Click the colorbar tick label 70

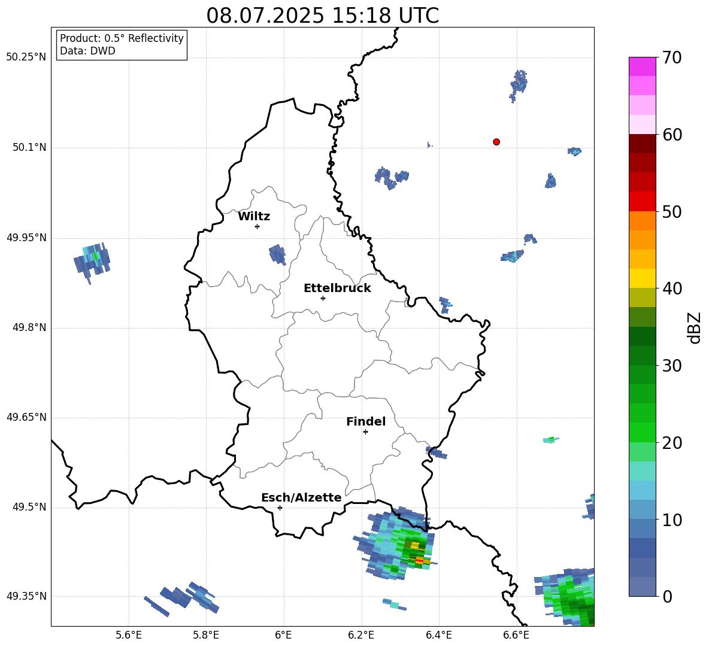point(672,58)
